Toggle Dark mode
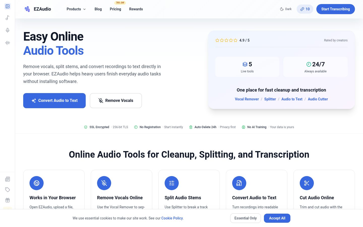This screenshot has height=227, width=363. (x=286, y=9)
